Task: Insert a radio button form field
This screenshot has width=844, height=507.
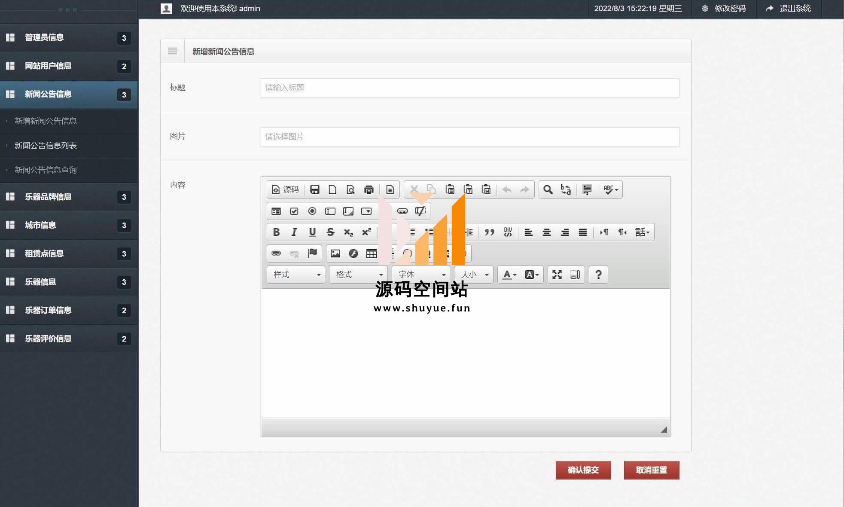Action: pyautogui.click(x=312, y=211)
